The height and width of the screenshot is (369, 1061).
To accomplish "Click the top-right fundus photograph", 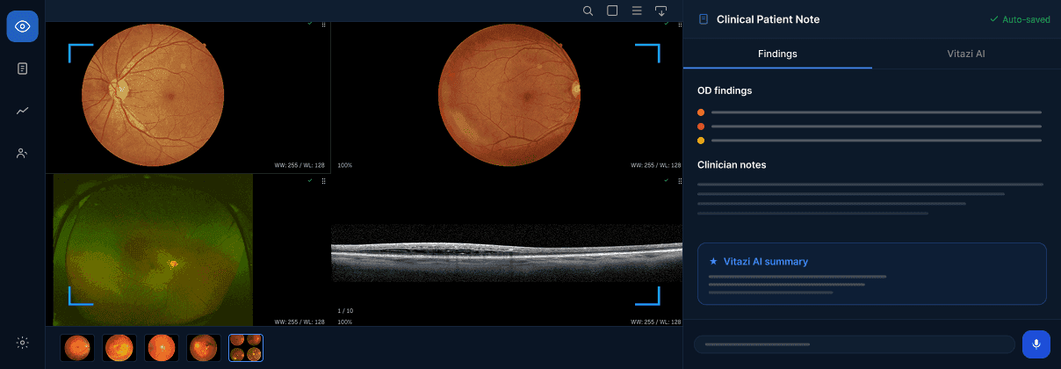I will [509, 94].
